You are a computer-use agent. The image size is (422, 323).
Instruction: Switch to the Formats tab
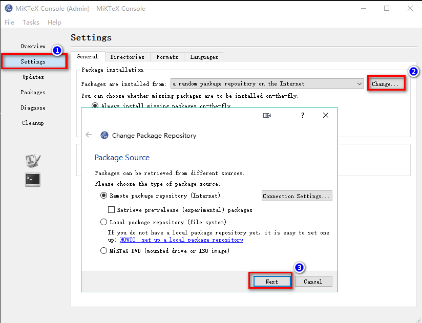click(167, 57)
